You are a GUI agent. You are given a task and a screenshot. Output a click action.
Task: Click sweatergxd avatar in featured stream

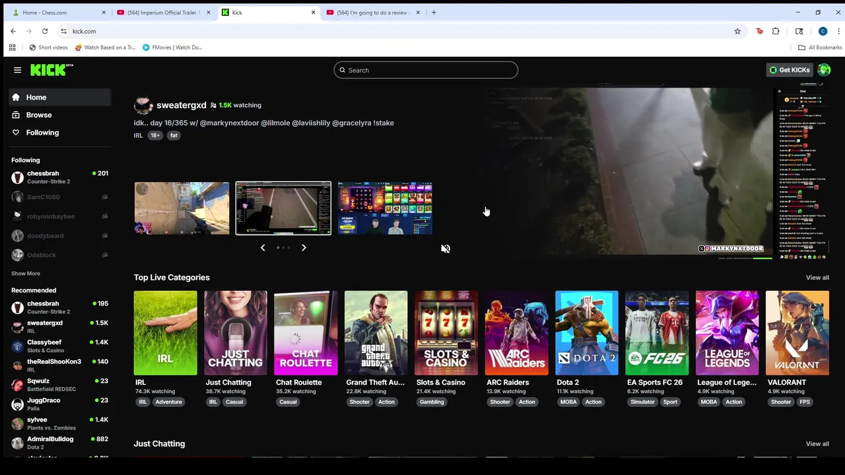point(143,106)
